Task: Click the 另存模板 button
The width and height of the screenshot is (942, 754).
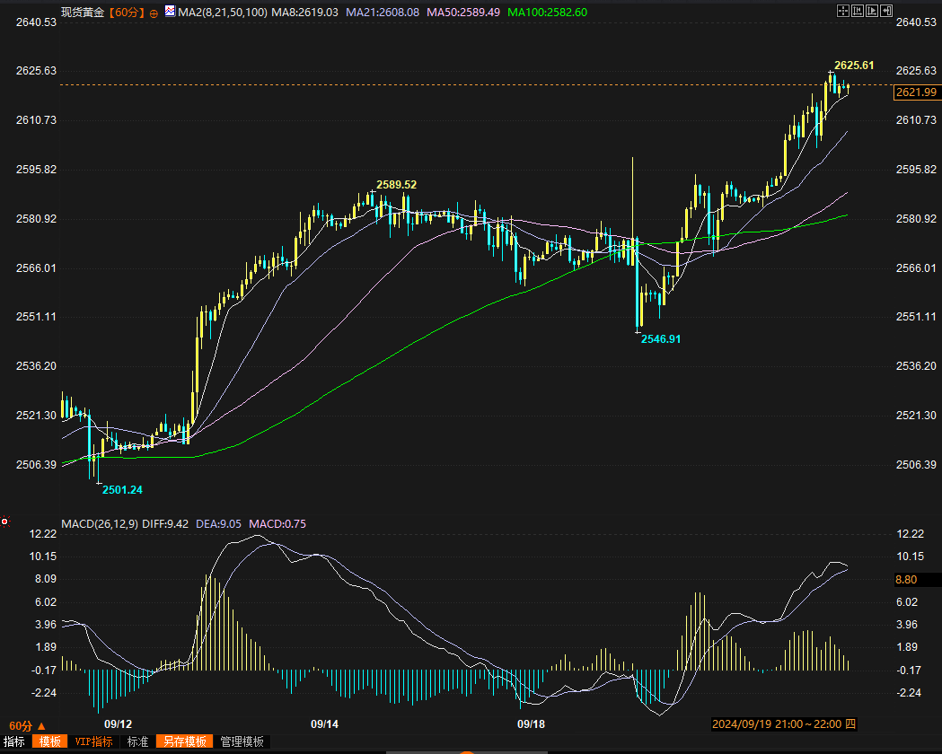Action: coord(186,741)
